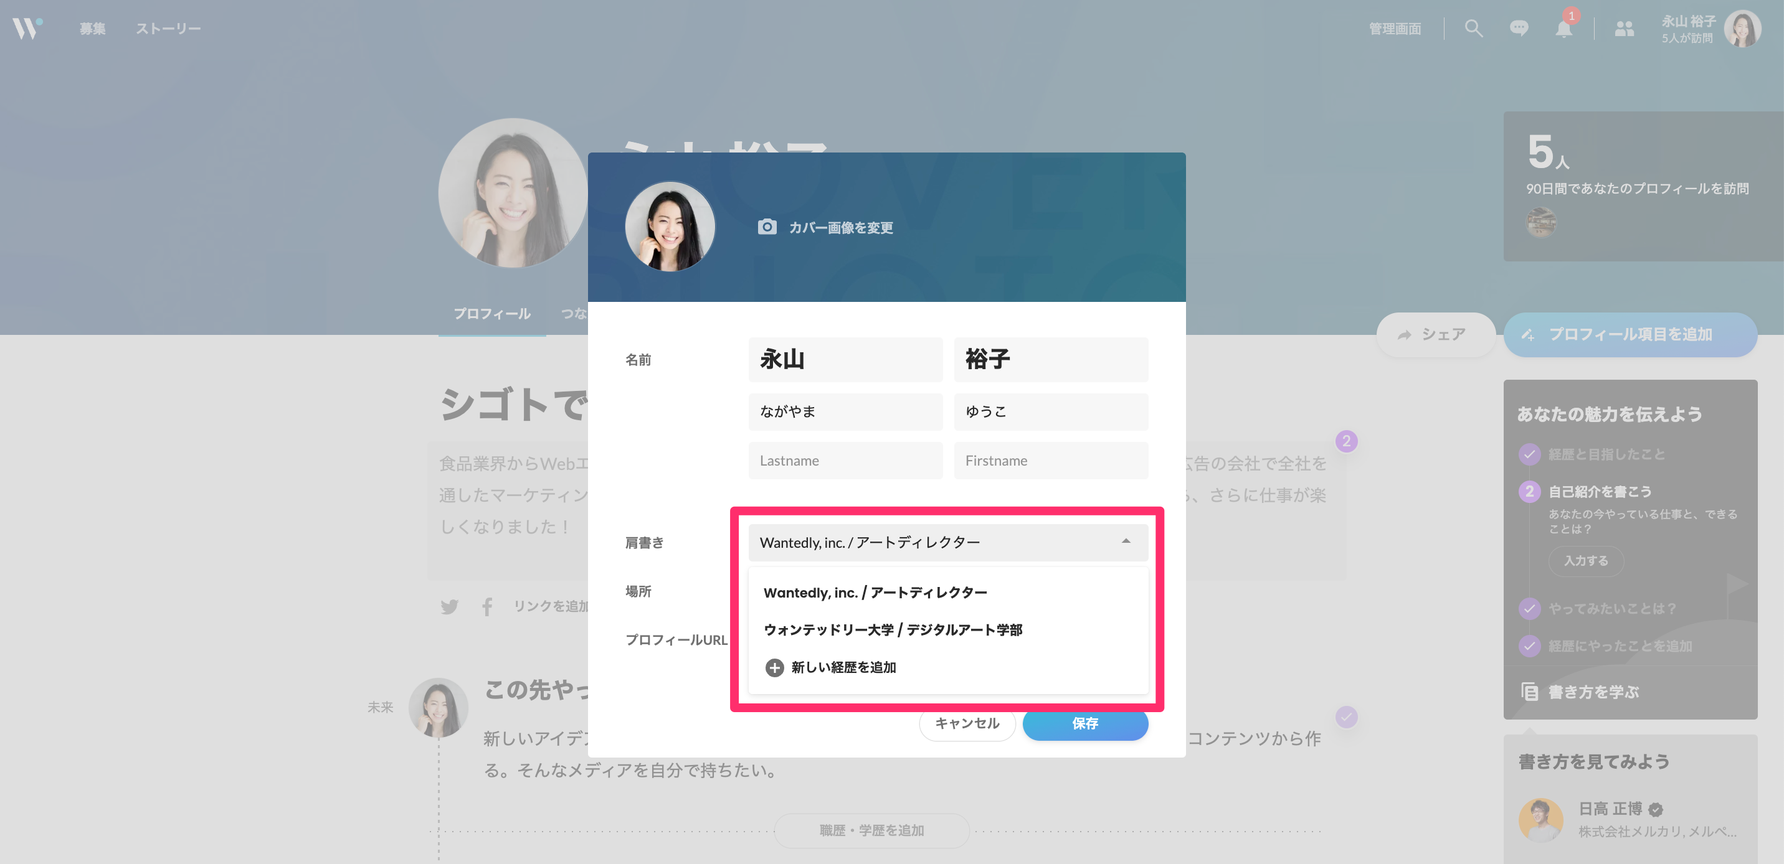Click the large background profile photo

click(x=513, y=193)
